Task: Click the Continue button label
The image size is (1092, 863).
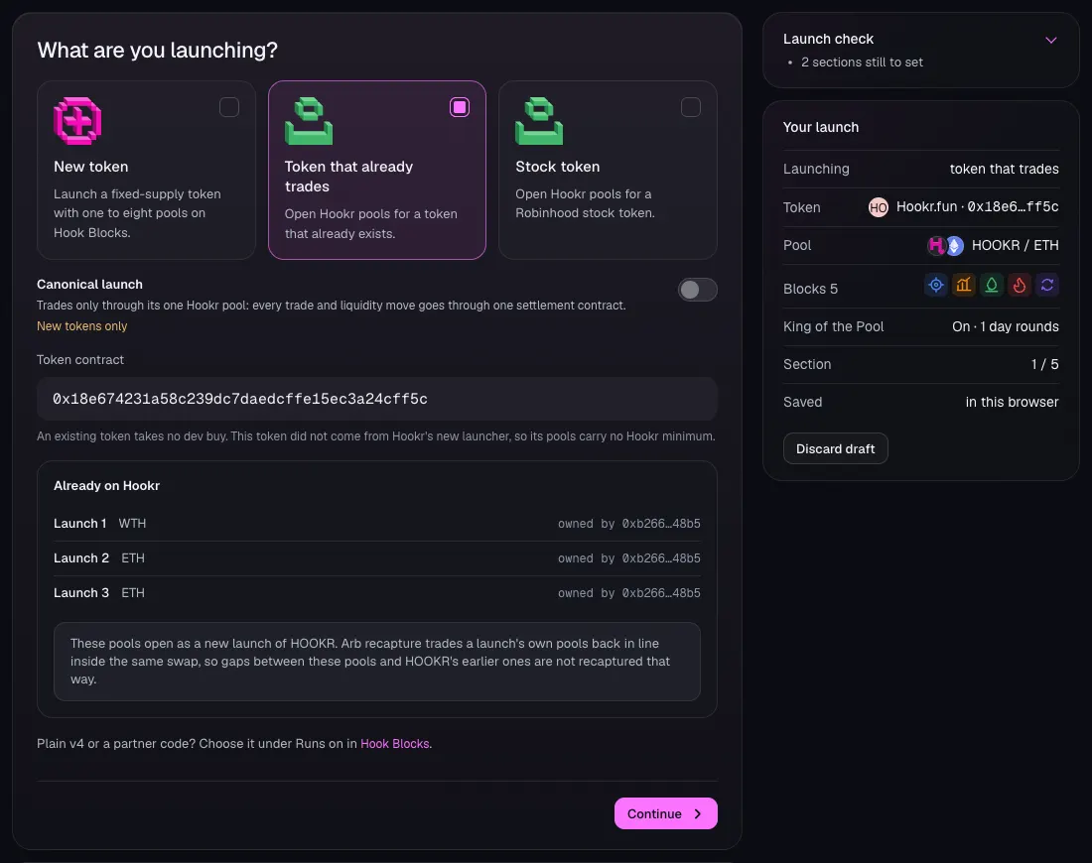Action: pyautogui.click(x=654, y=813)
